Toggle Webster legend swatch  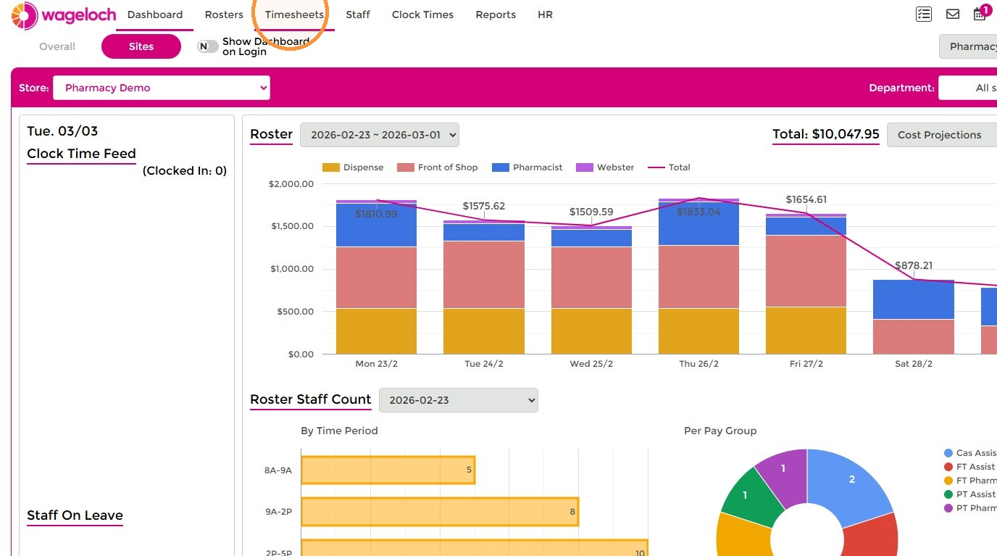(585, 167)
